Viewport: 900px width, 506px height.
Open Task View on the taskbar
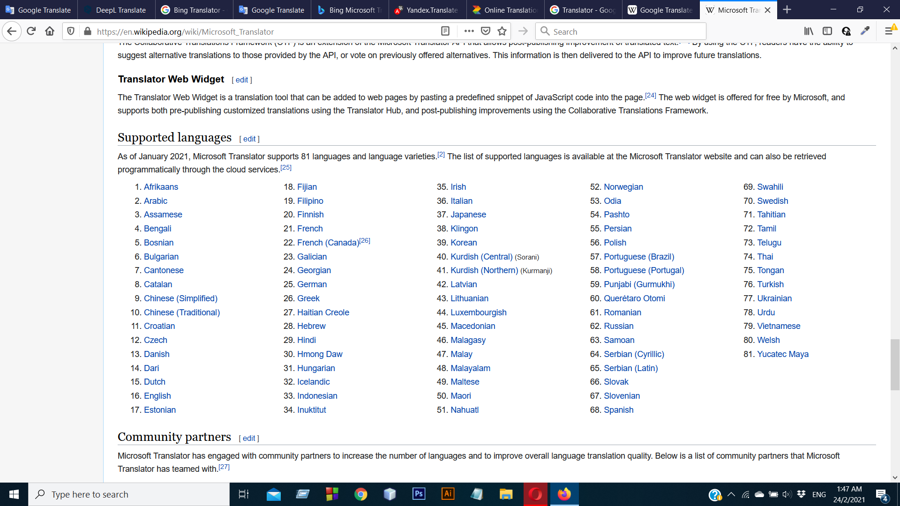point(244,494)
